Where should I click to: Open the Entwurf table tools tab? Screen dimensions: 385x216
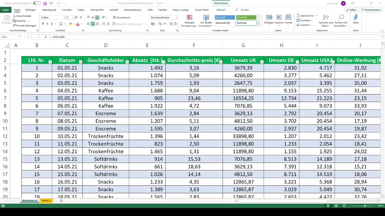[x=221, y=10]
